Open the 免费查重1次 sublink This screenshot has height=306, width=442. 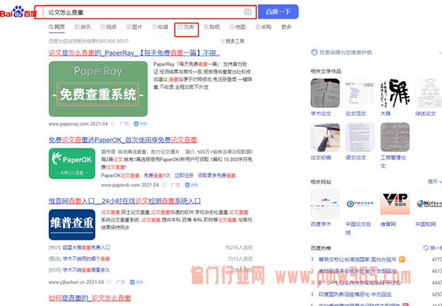click(157, 175)
